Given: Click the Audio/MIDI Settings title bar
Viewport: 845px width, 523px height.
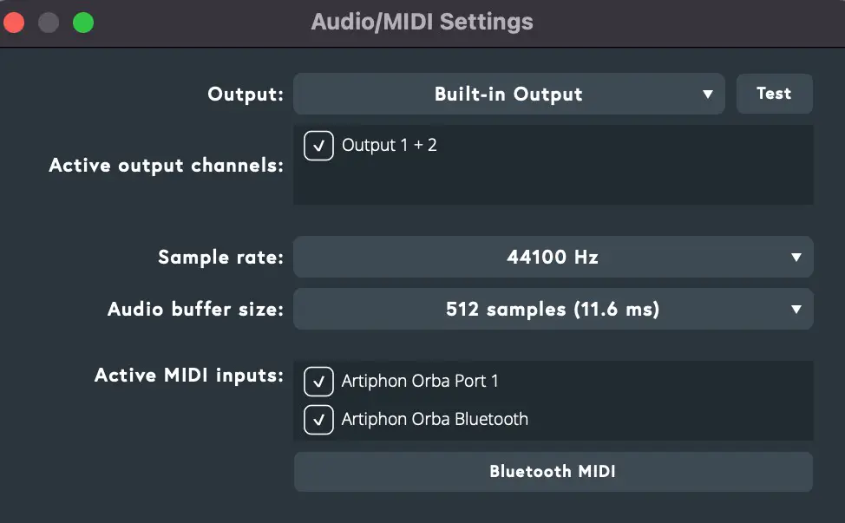Looking at the screenshot, I should coord(422,22).
